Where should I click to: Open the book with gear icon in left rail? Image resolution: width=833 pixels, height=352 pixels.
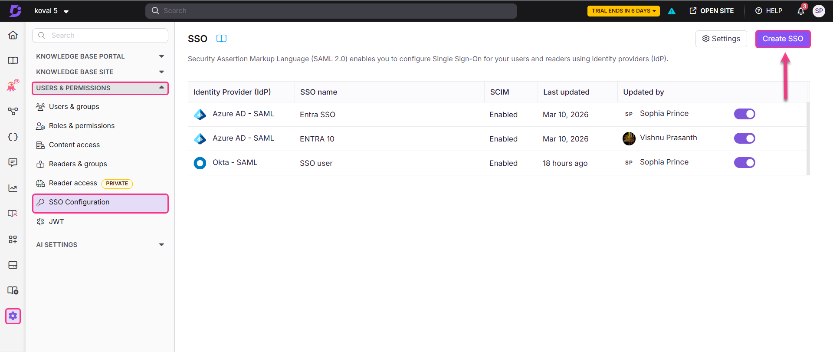pos(13,290)
